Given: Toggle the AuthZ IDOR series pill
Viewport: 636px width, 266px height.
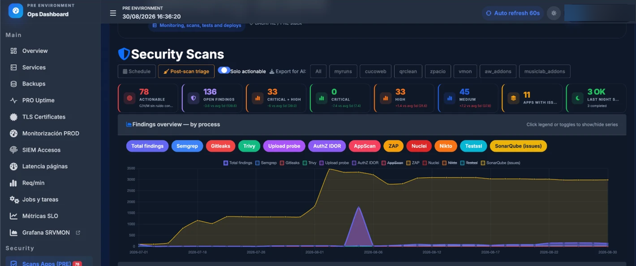Looking at the screenshot, I should 327,146.
